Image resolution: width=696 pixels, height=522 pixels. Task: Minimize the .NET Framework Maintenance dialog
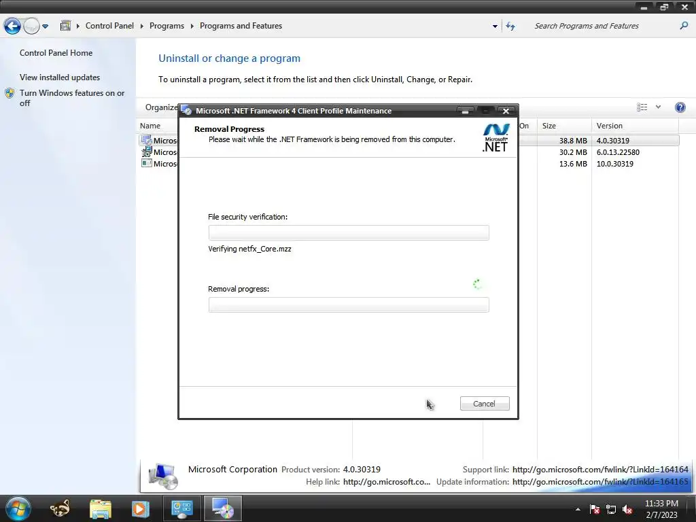pos(465,111)
